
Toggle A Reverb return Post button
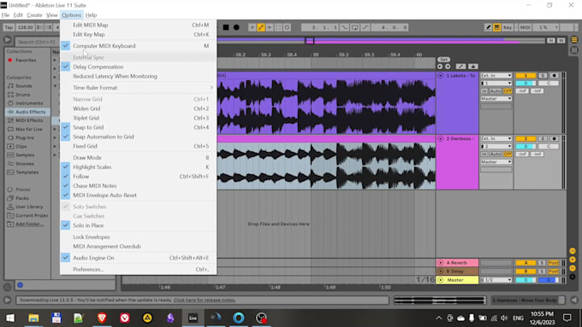(x=553, y=263)
